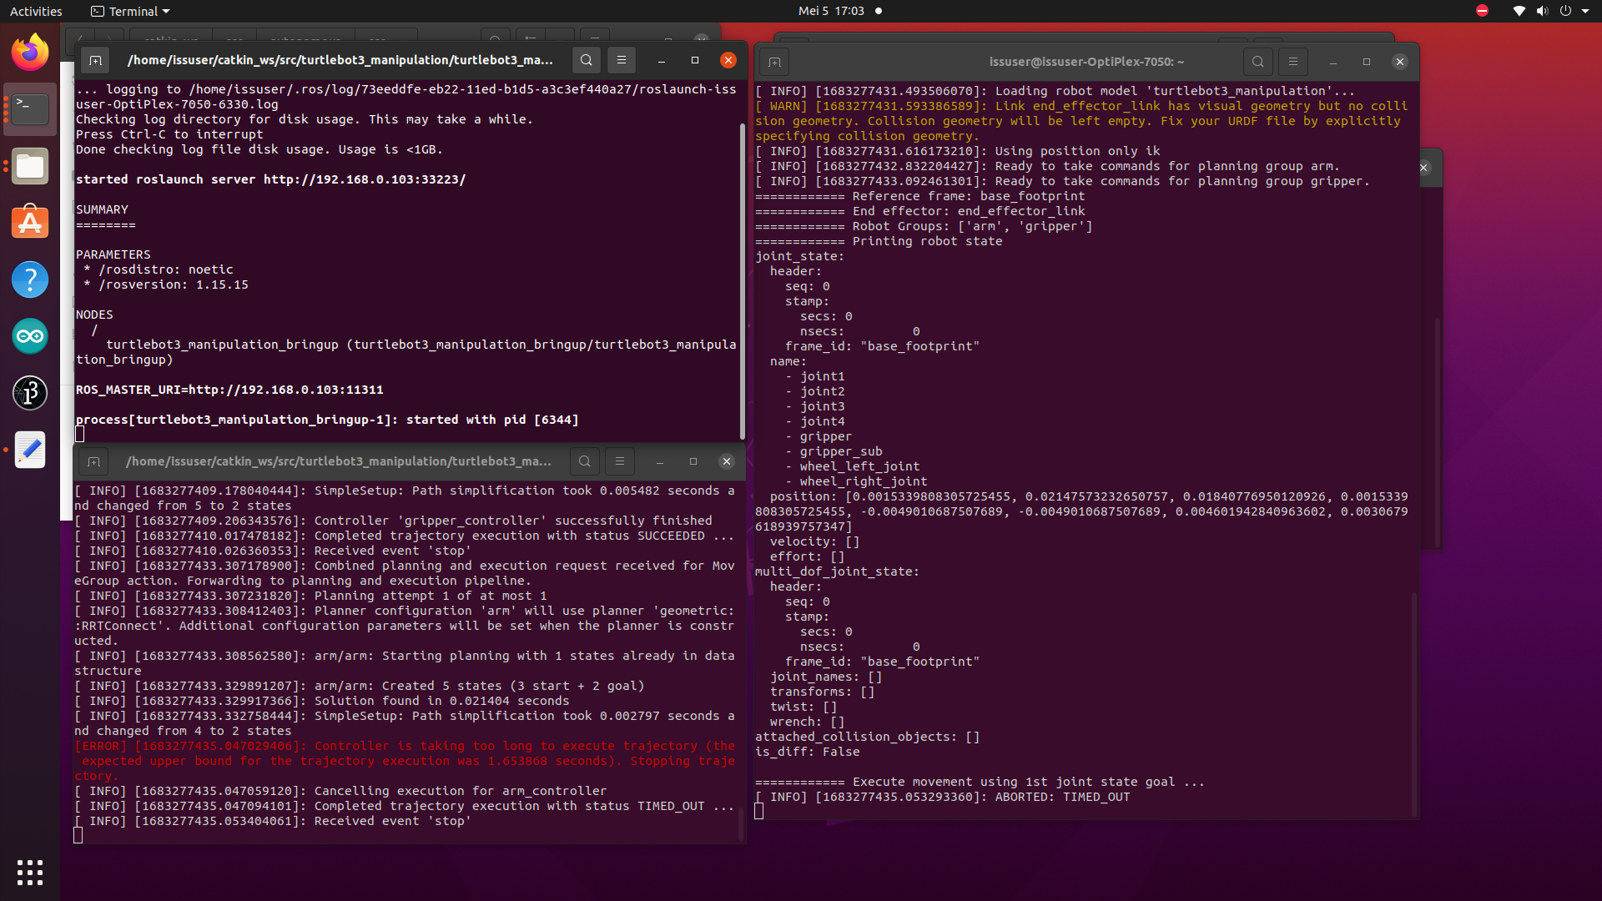Open system menu dropdown arrow in top bar
This screenshot has width=1602, height=901.
coord(1585,11)
